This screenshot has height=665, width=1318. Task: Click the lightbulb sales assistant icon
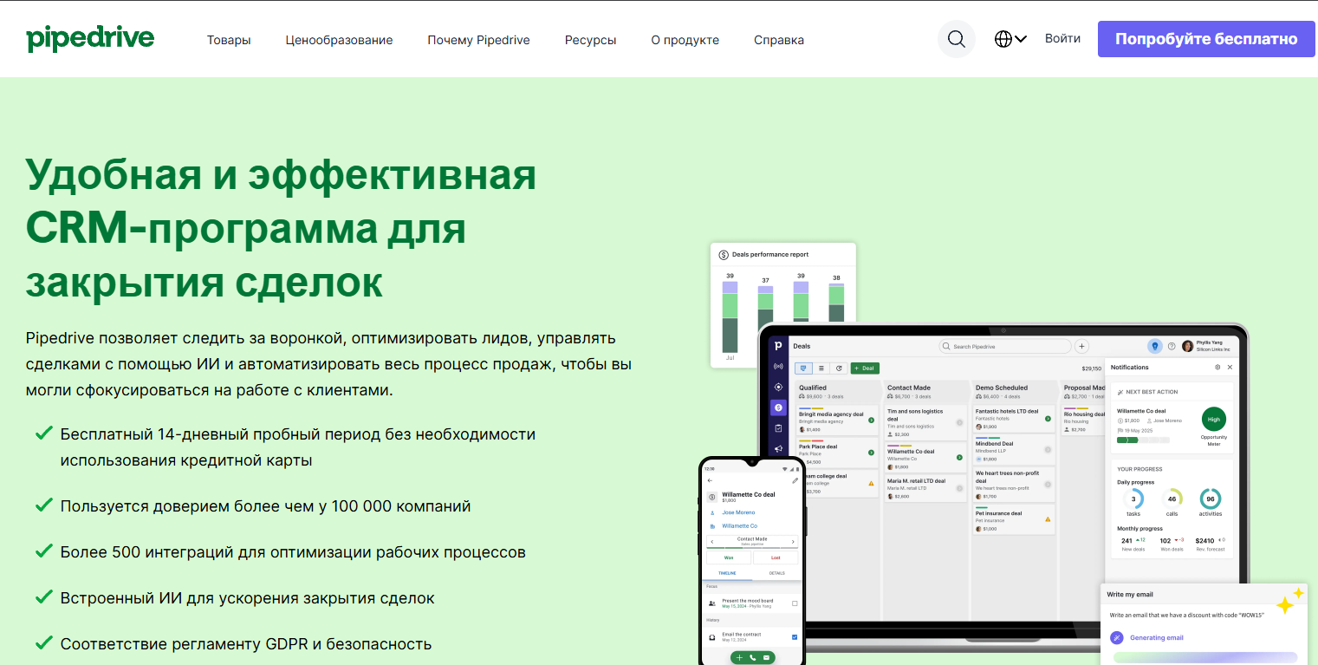(1154, 346)
